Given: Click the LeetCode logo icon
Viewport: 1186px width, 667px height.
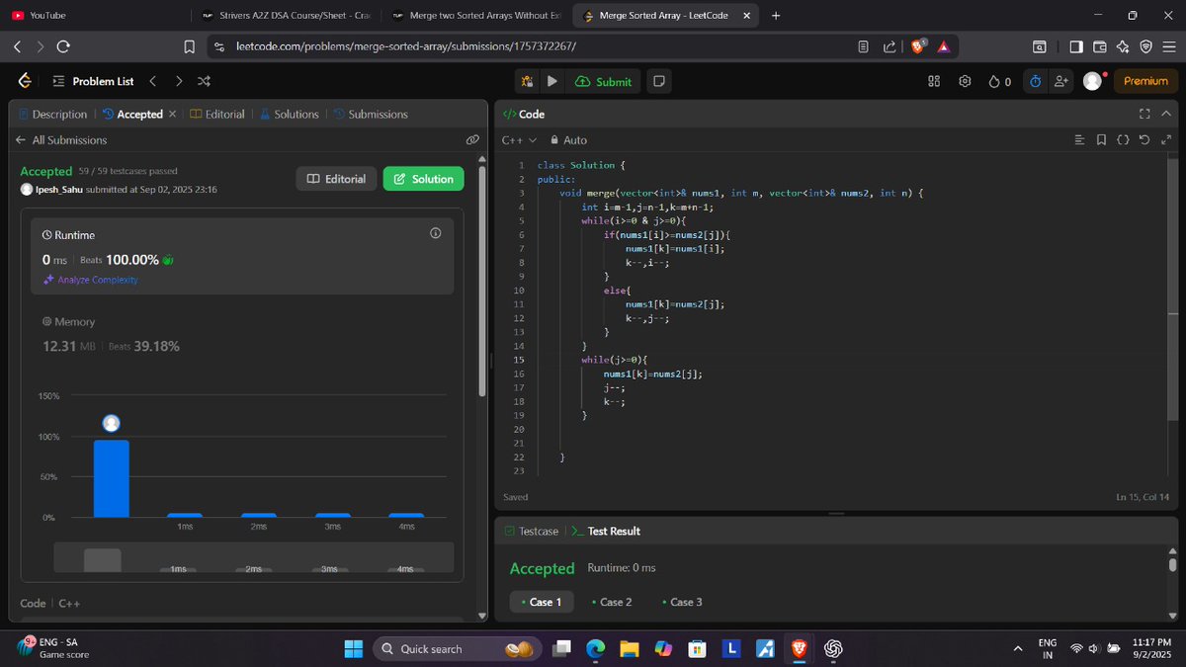Looking at the screenshot, I should (25, 81).
